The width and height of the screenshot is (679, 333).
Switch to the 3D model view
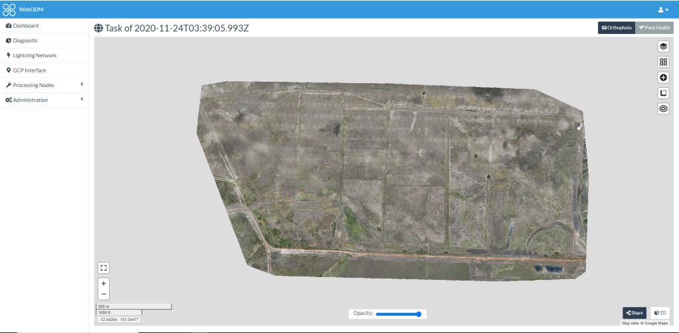click(660, 312)
